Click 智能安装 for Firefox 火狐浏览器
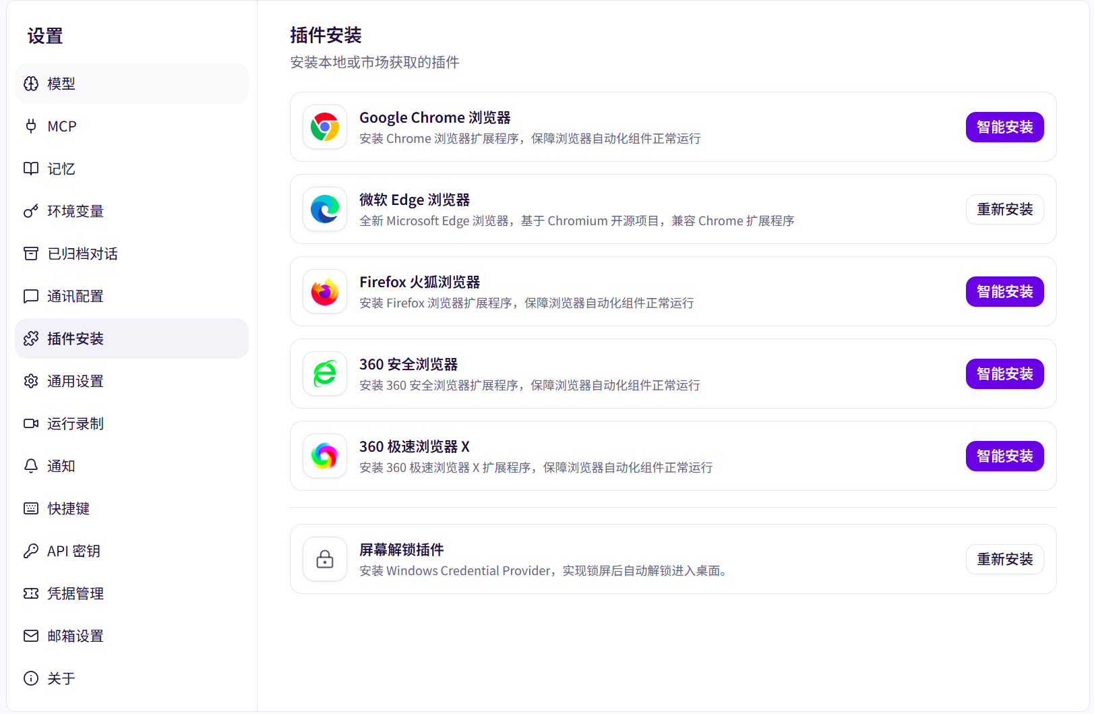The height and width of the screenshot is (714, 1094). 1004,291
